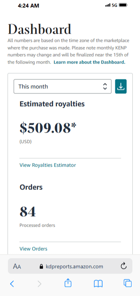Tap the 4:24 AM clock in status bar
The width and height of the screenshot is (140, 296).
click(x=29, y=6)
